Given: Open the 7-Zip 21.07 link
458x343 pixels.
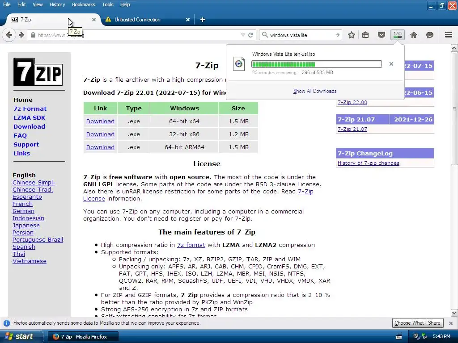Looking at the screenshot, I should [x=352, y=129].
